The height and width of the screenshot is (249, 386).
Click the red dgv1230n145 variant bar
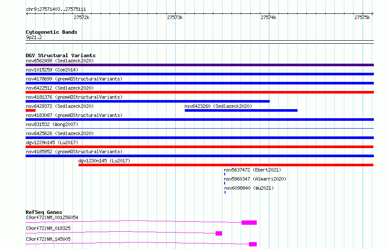226,165
